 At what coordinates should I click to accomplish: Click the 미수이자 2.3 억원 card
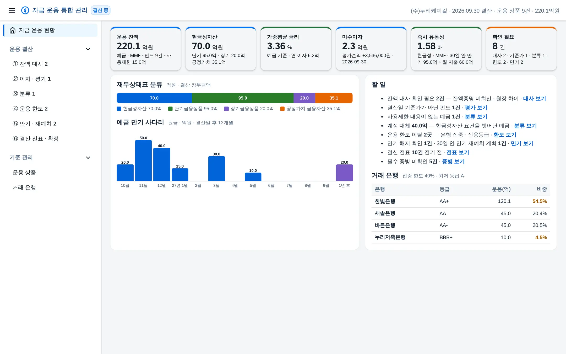tap(371, 49)
